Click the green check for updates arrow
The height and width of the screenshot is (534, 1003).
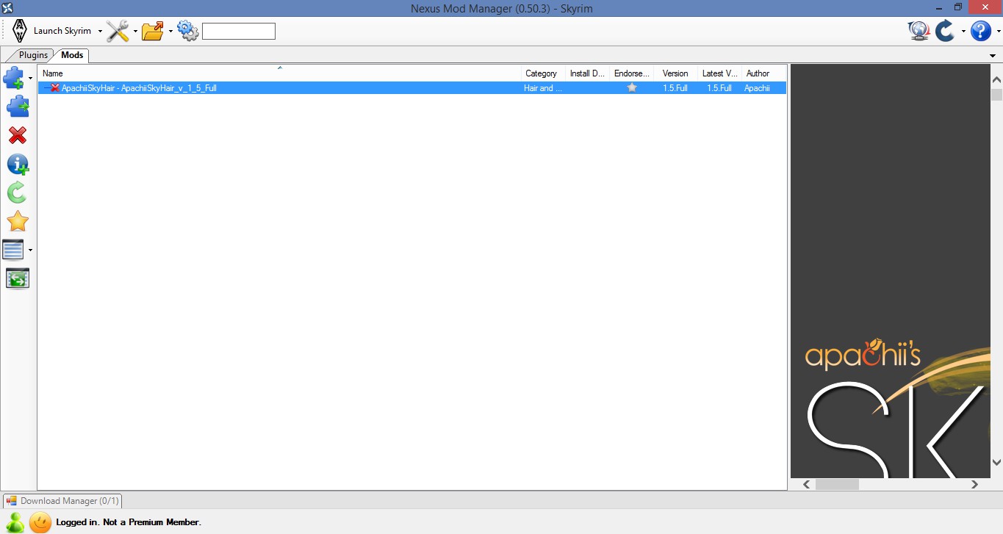coord(17,192)
